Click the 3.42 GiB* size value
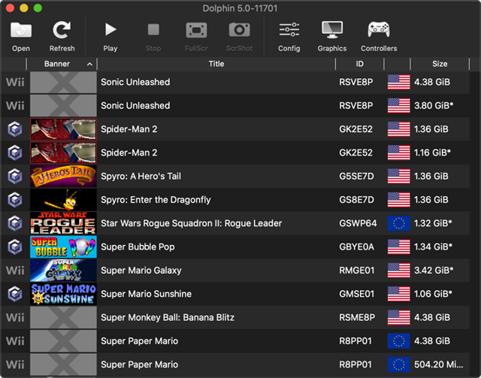This screenshot has height=378, width=481. pyautogui.click(x=434, y=271)
